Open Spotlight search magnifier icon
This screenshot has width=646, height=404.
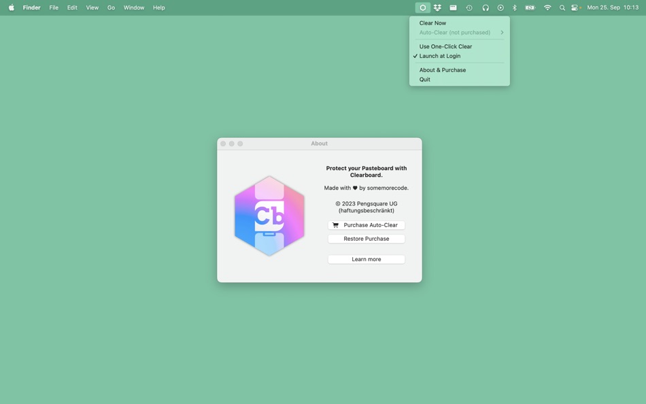click(x=562, y=7)
